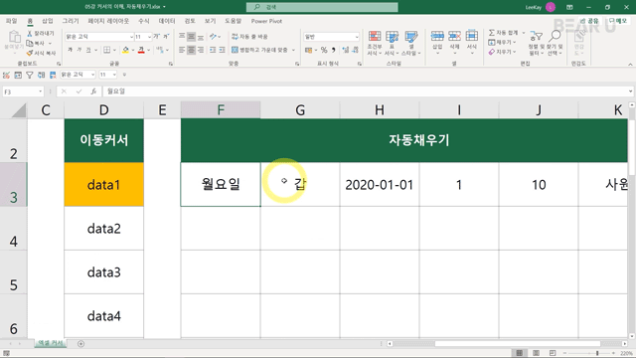Open the File (파일) tab
This screenshot has height=358, width=636.
(x=11, y=21)
